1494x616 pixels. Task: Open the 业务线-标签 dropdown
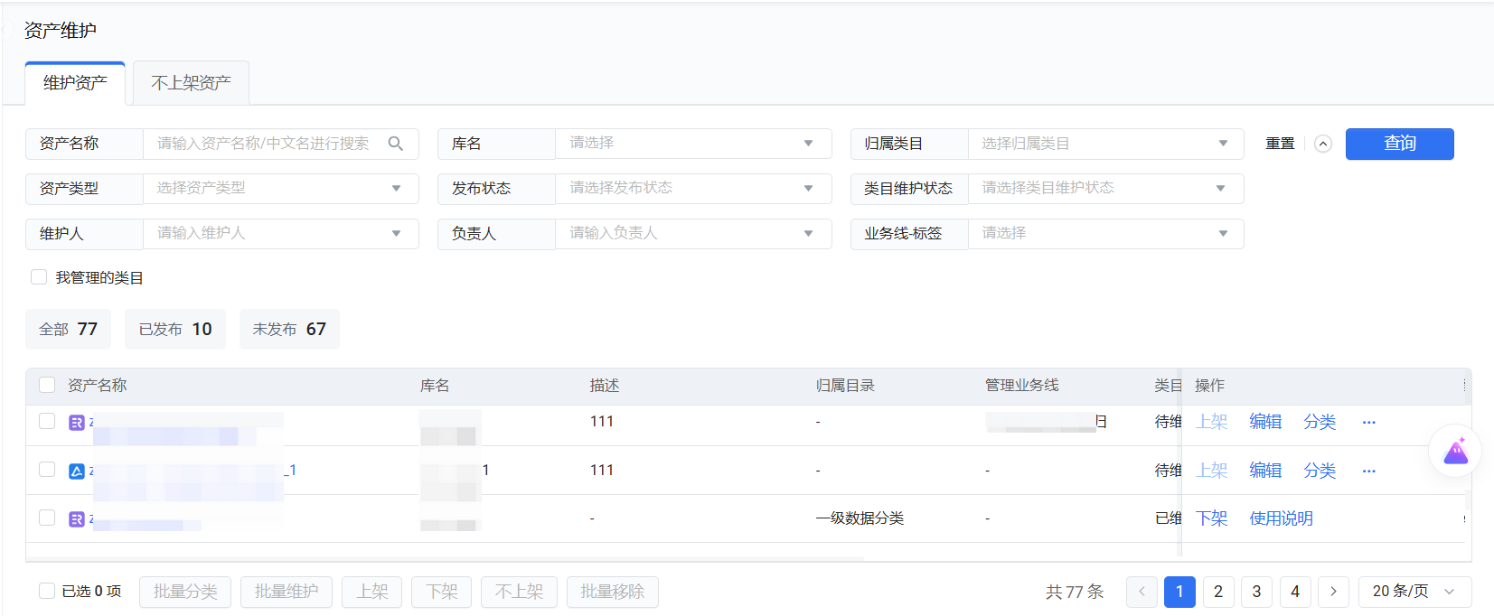pyautogui.click(x=1106, y=234)
